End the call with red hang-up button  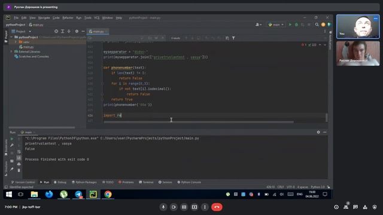pyautogui.click(x=217, y=207)
